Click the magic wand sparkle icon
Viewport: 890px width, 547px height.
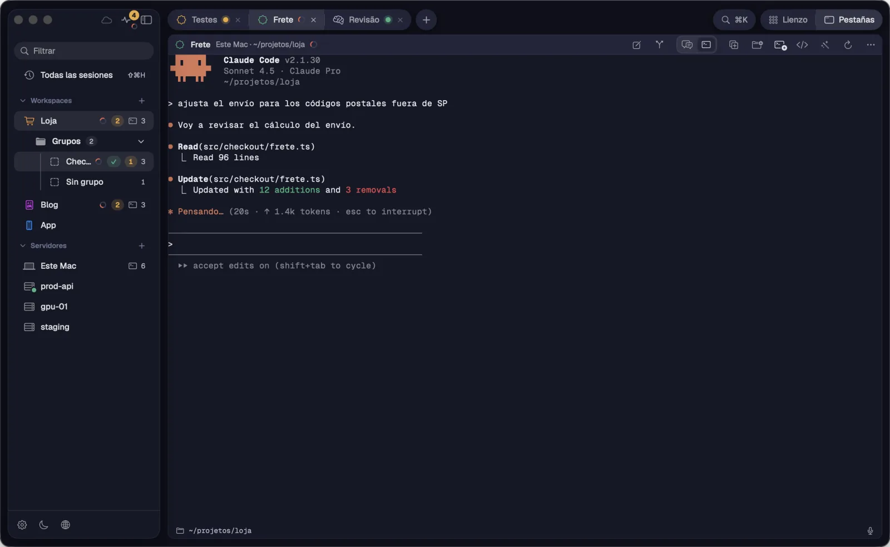coord(825,45)
